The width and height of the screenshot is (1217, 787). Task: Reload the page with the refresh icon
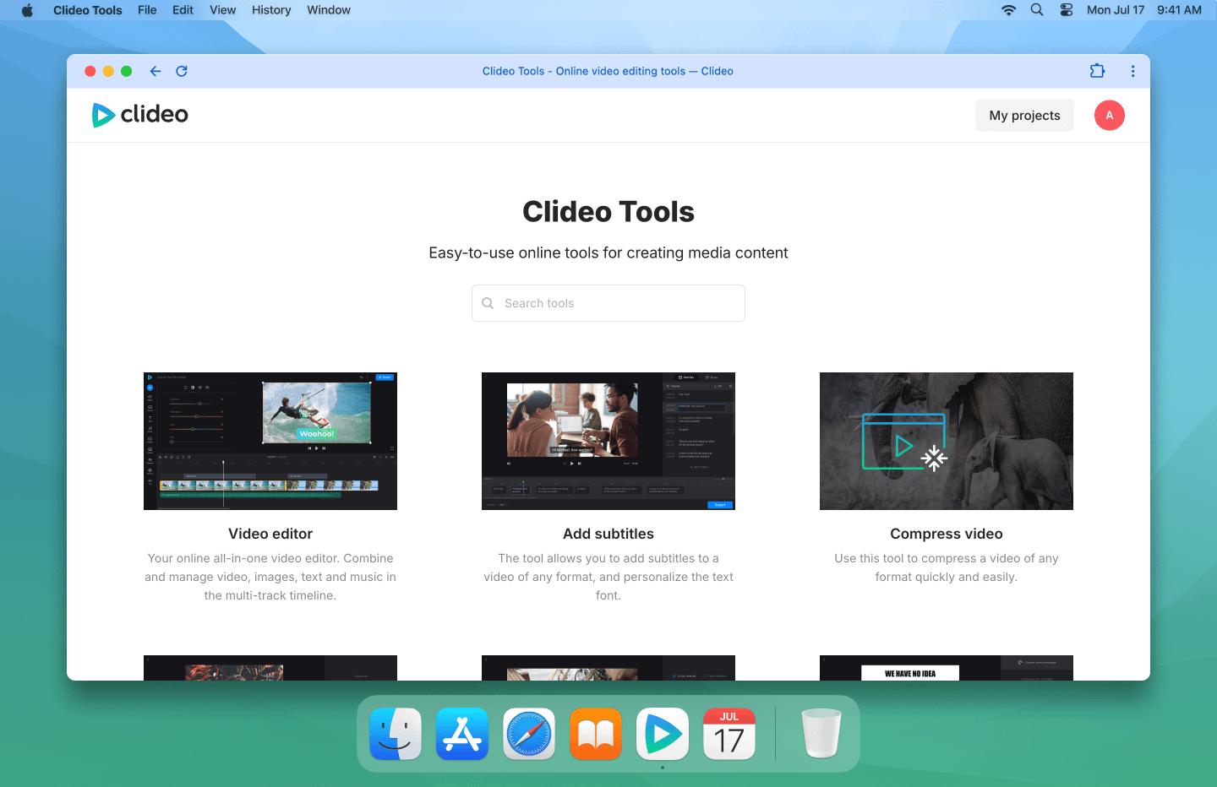[x=182, y=71]
